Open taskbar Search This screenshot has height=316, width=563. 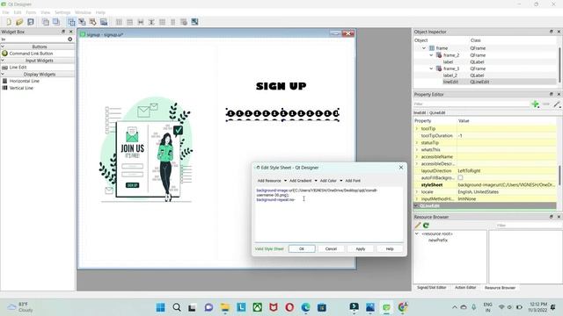click(x=177, y=307)
